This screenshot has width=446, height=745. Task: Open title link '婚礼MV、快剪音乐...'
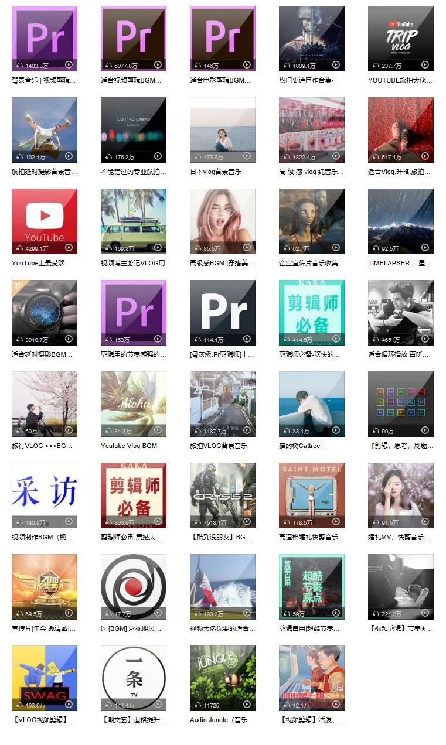pyautogui.click(x=399, y=537)
